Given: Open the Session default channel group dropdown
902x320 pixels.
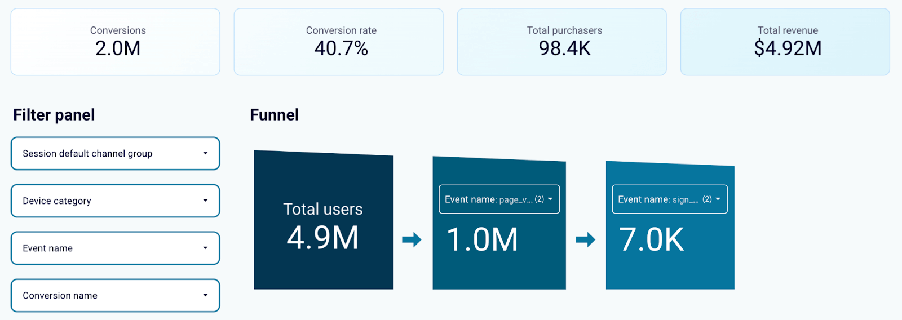Looking at the screenshot, I should (115, 153).
